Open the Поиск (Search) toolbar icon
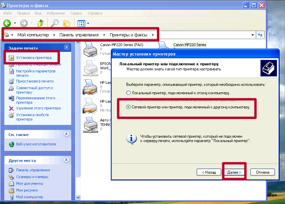285x204 pixels. [54, 23]
